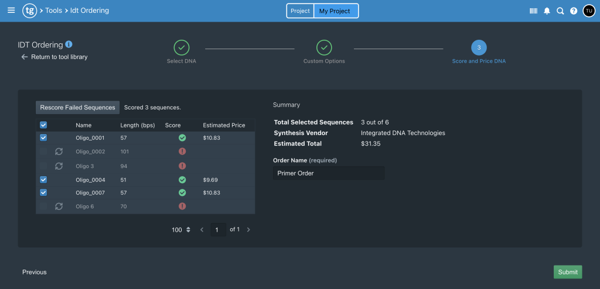Click the red error score for Oligo 6
600x289 pixels.
tap(182, 206)
